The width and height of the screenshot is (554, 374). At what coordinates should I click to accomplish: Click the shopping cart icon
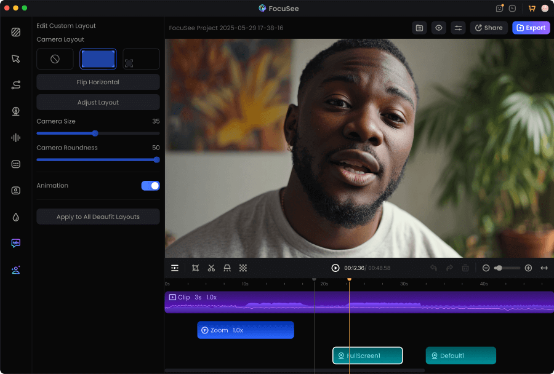(x=532, y=8)
